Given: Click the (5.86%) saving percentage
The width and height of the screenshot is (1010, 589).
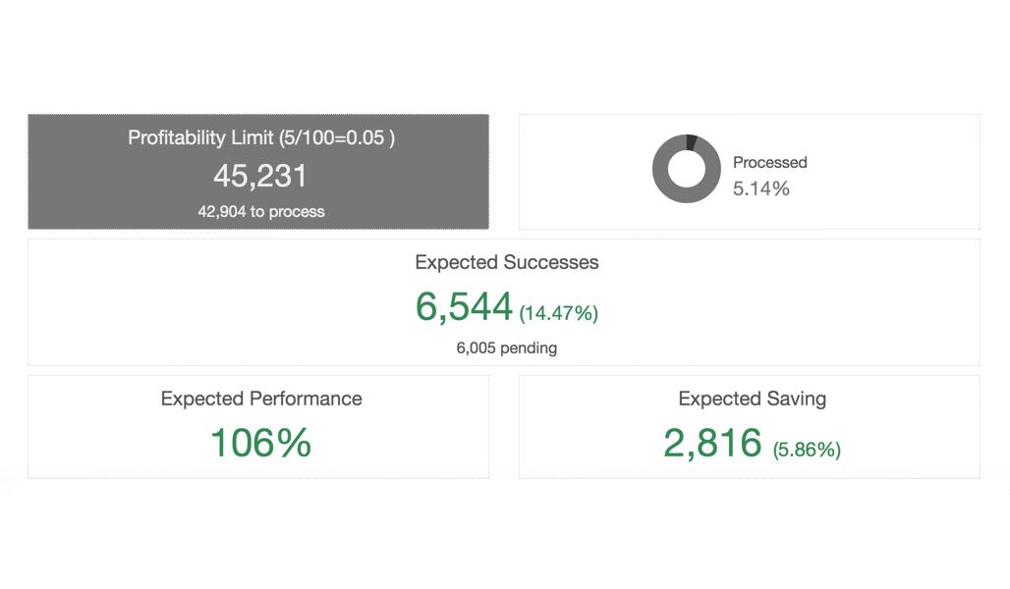Looking at the screenshot, I should click(807, 450).
